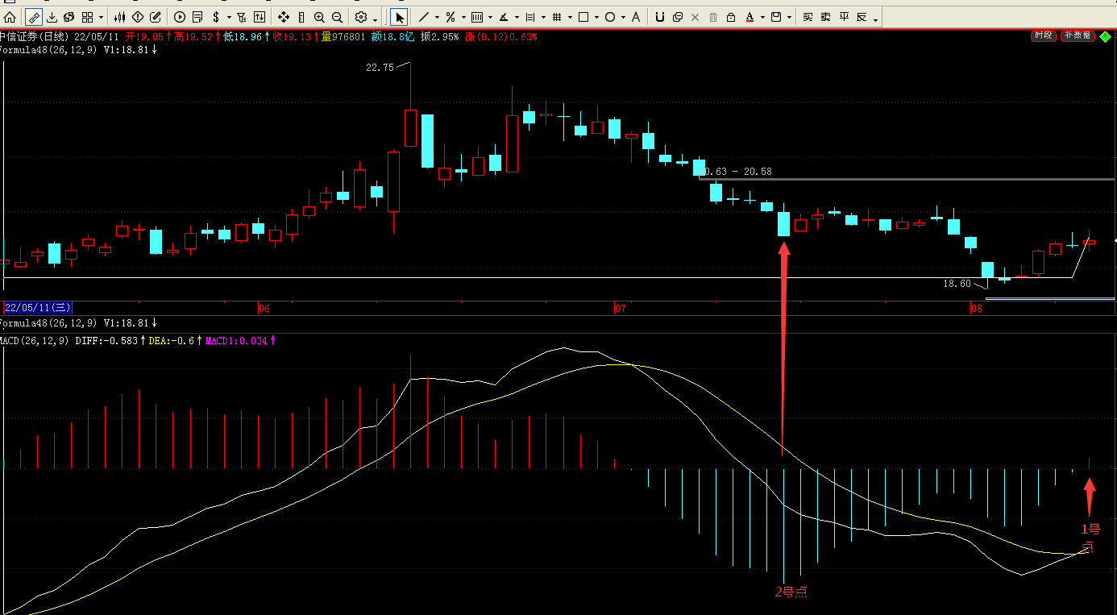Viewport: 1117px width, 615px height.
Task: Click the edit note icon
Action: (156, 17)
